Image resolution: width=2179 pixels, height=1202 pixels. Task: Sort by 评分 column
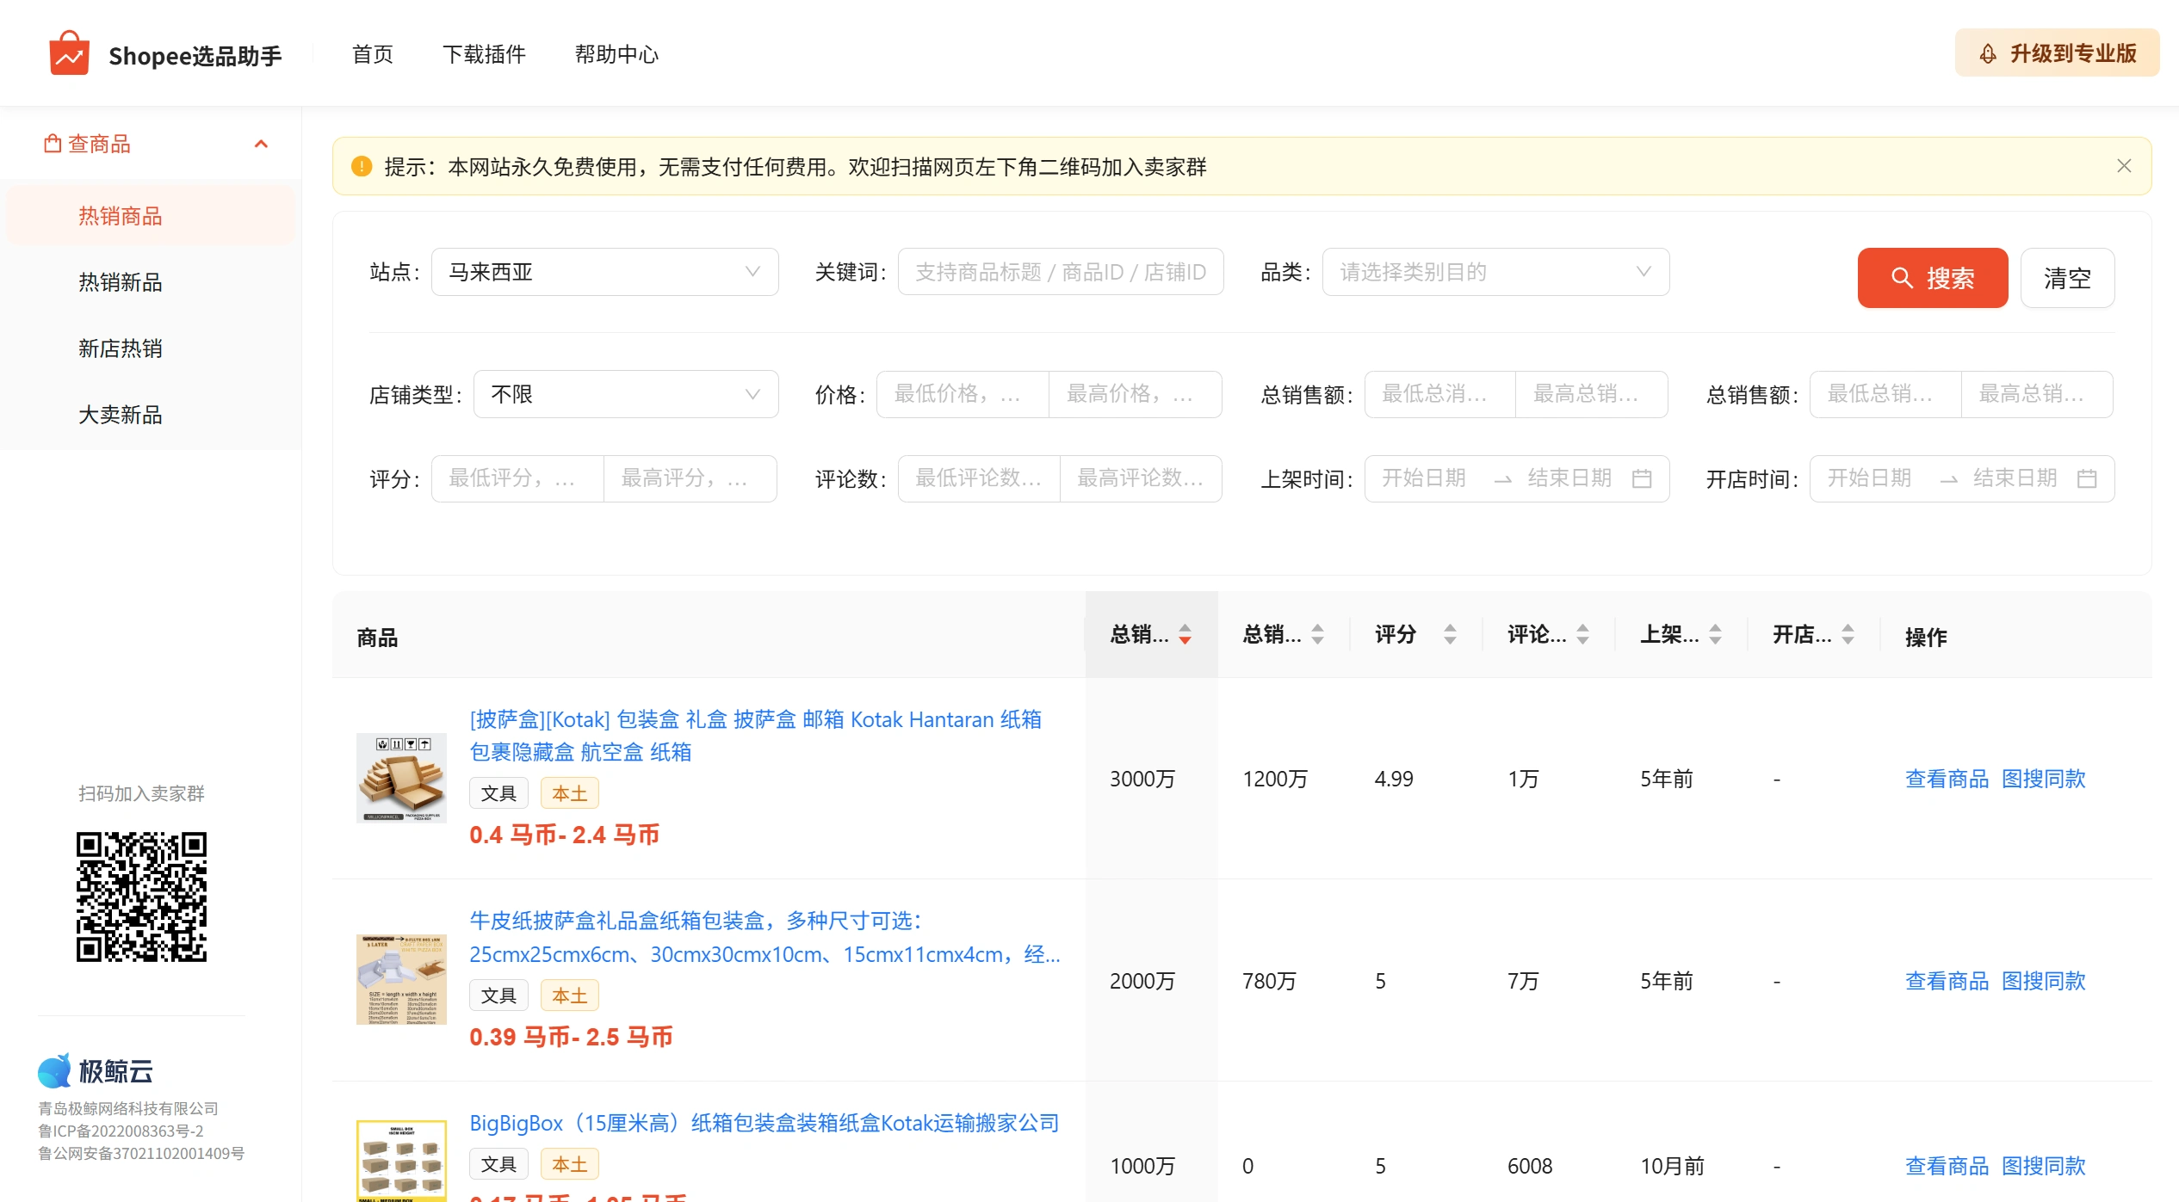pos(1450,635)
